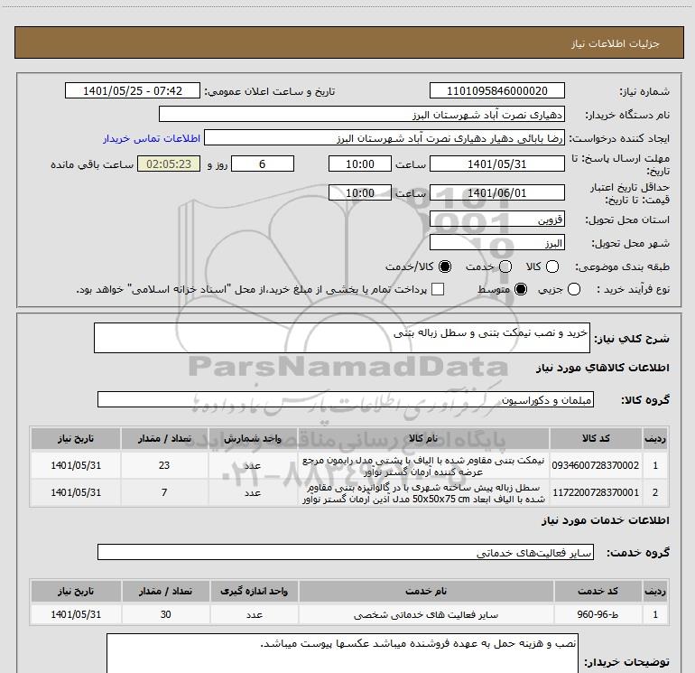Click the goods table تاریخ نیاز header
Viewport: 695px width, 673px height.
[x=76, y=438]
